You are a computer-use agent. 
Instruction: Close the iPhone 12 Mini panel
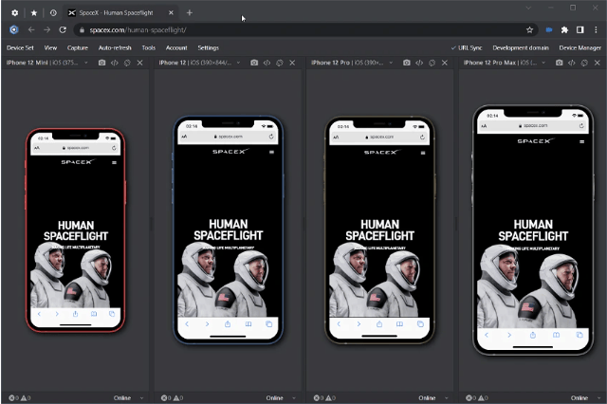click(x=140, y=63)
